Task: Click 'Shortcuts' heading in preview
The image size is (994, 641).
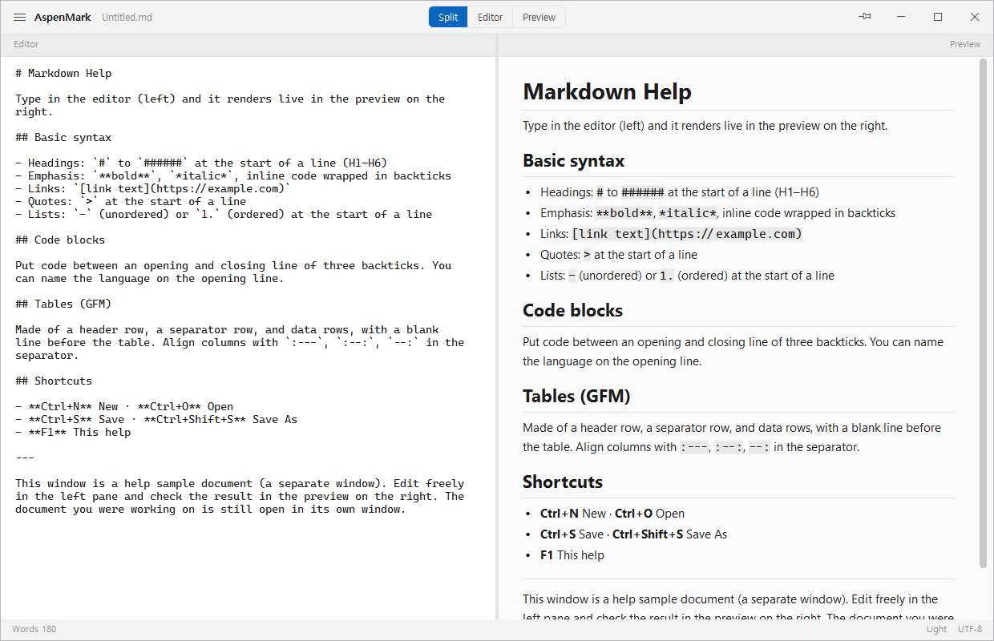Action: (x=563, y=482)
